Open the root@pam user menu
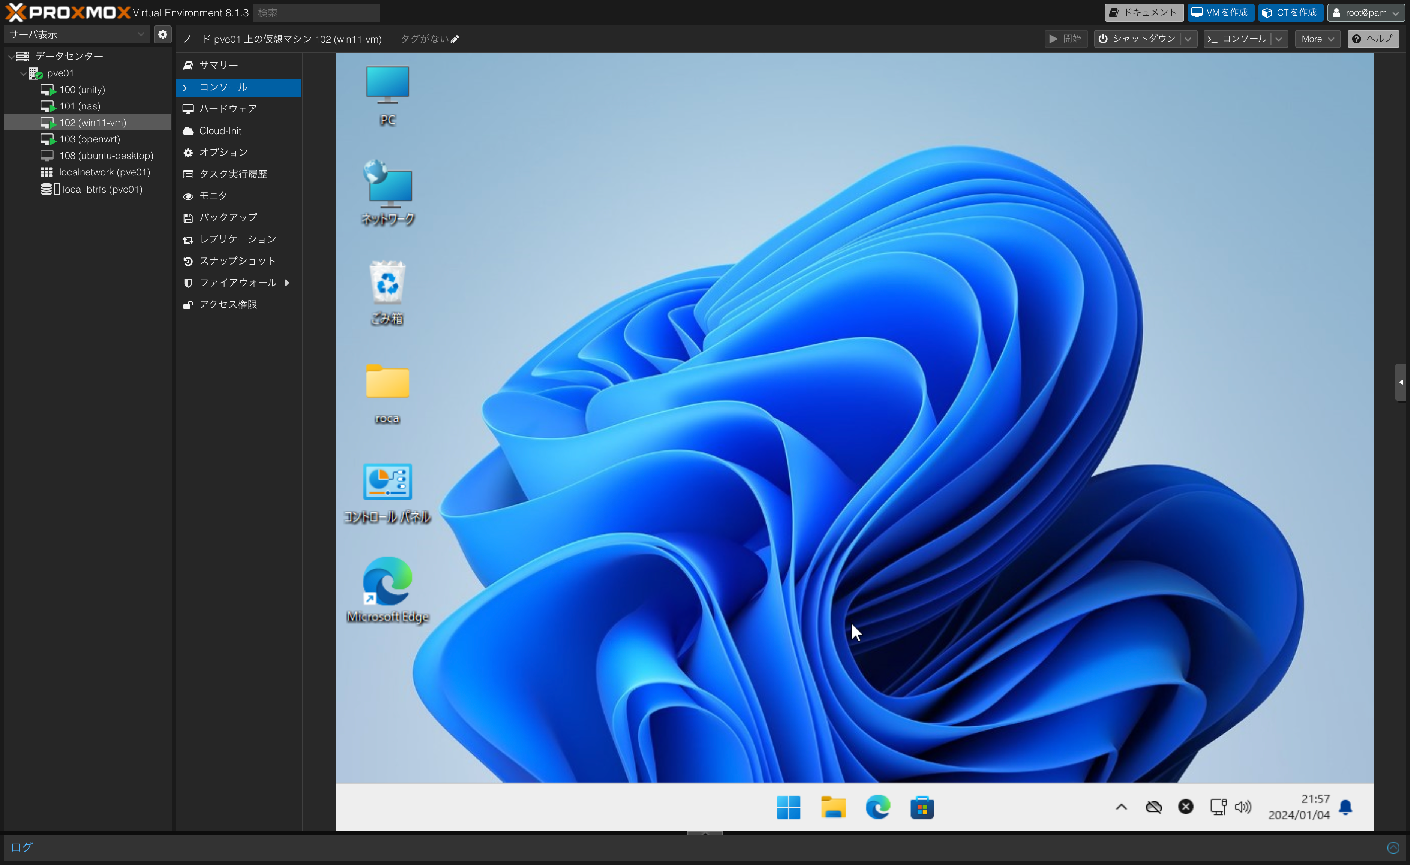 (x=1365, y=13)
